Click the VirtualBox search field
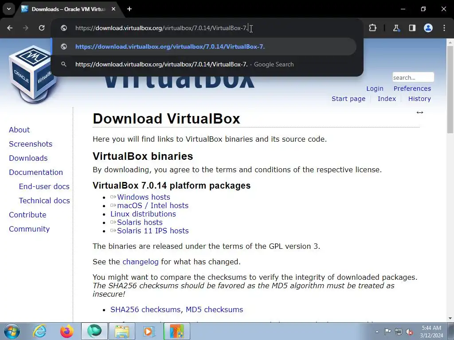 413,77
